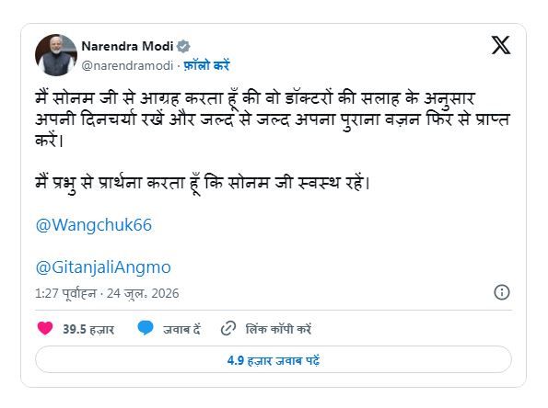548x408 pixels.
Task: Open the 4.9 हज़ार जवाब पढ़ें button
Action: point(274,359)
